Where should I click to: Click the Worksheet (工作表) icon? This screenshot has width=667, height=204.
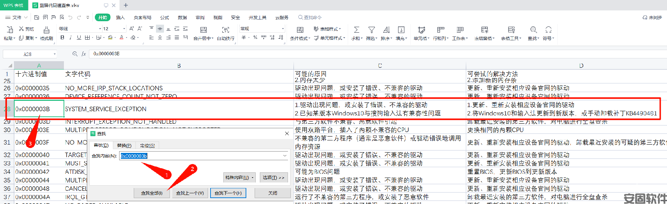460,30
